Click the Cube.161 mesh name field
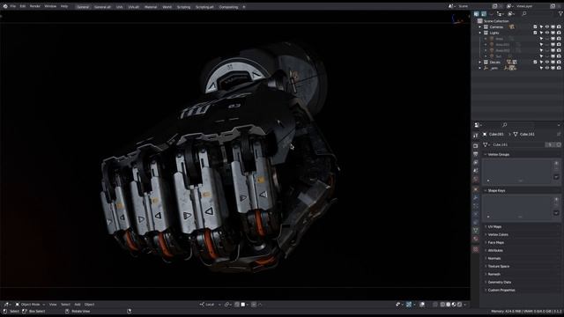The width and height of the screenshot is (564, 317). [x=517, y=144]
